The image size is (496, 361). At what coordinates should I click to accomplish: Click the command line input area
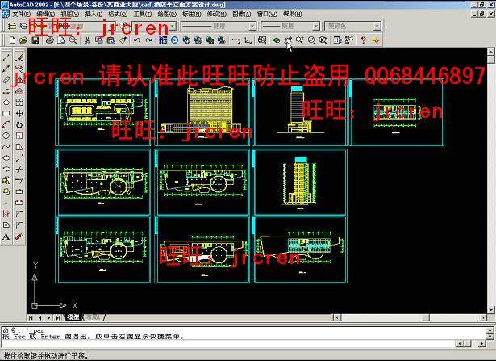coord(227,344)
